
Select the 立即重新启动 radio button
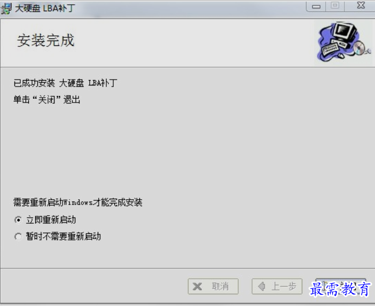click(18, 219)
